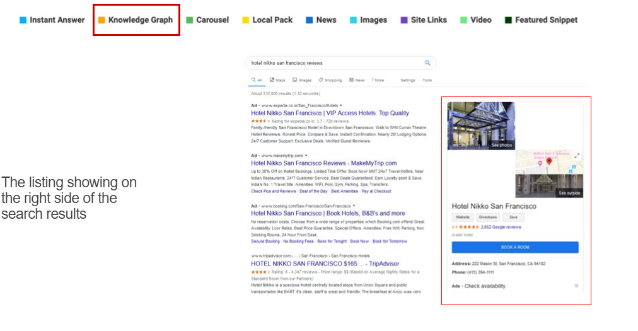Select the All search tab

[x=257, y=80]
